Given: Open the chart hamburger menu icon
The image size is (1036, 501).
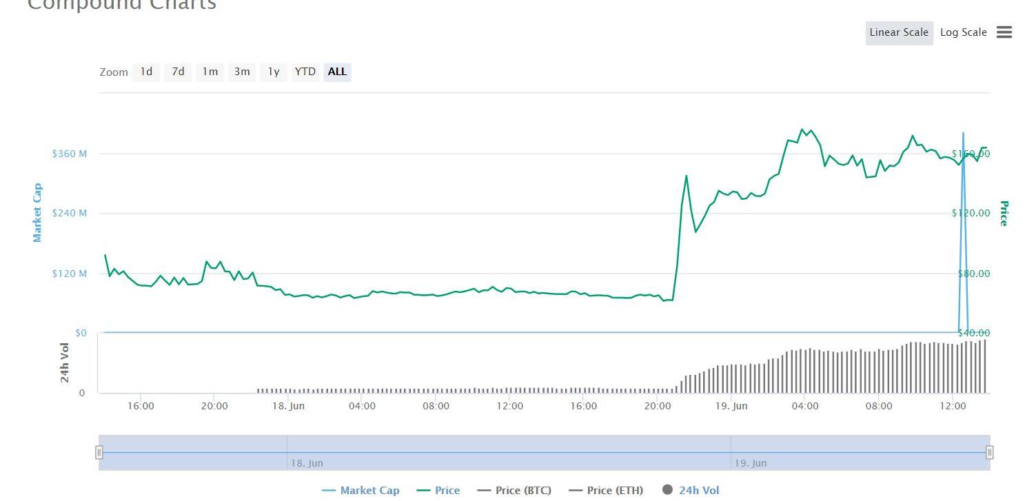Looking at the screenshot, I should pyautogui.click(x=1004, y=32).
